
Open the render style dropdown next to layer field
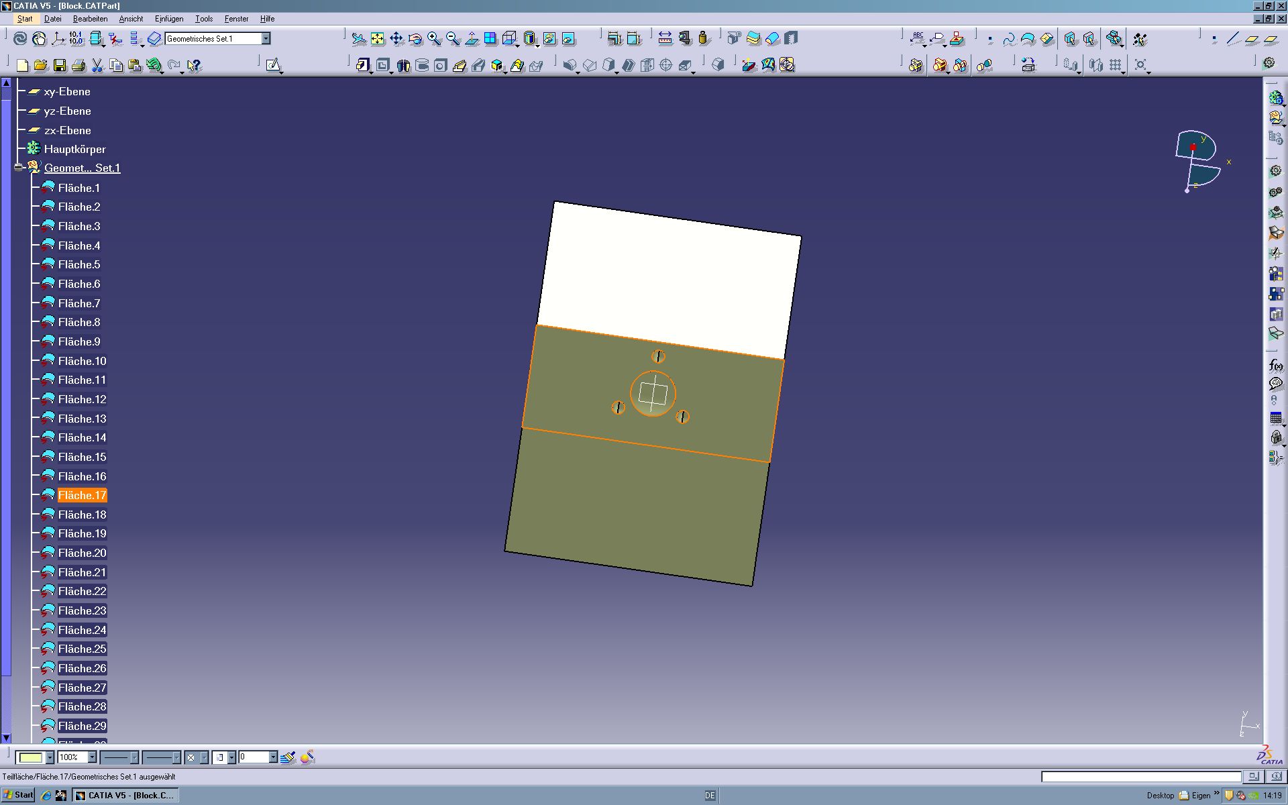231,757
